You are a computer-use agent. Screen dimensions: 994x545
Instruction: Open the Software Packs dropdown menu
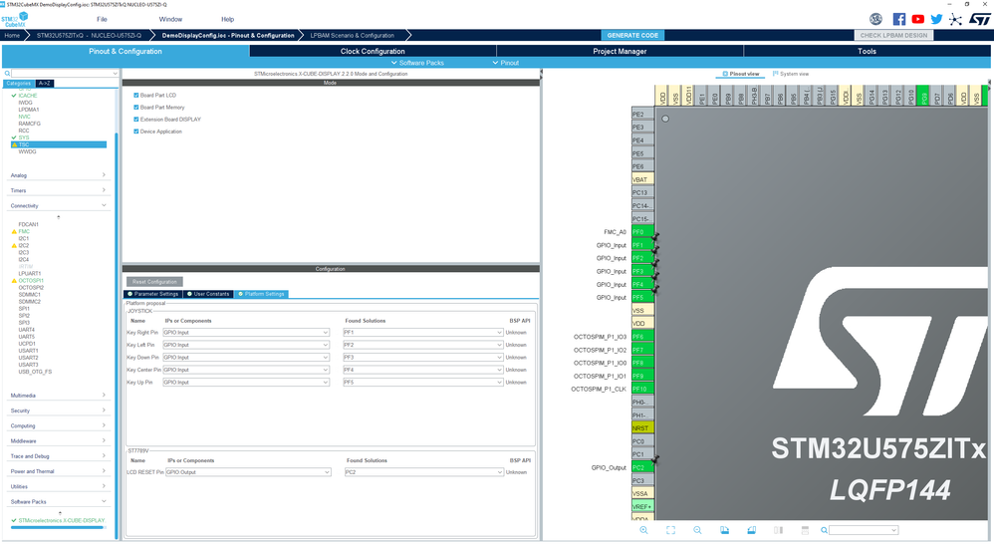(x=417, y=63)
